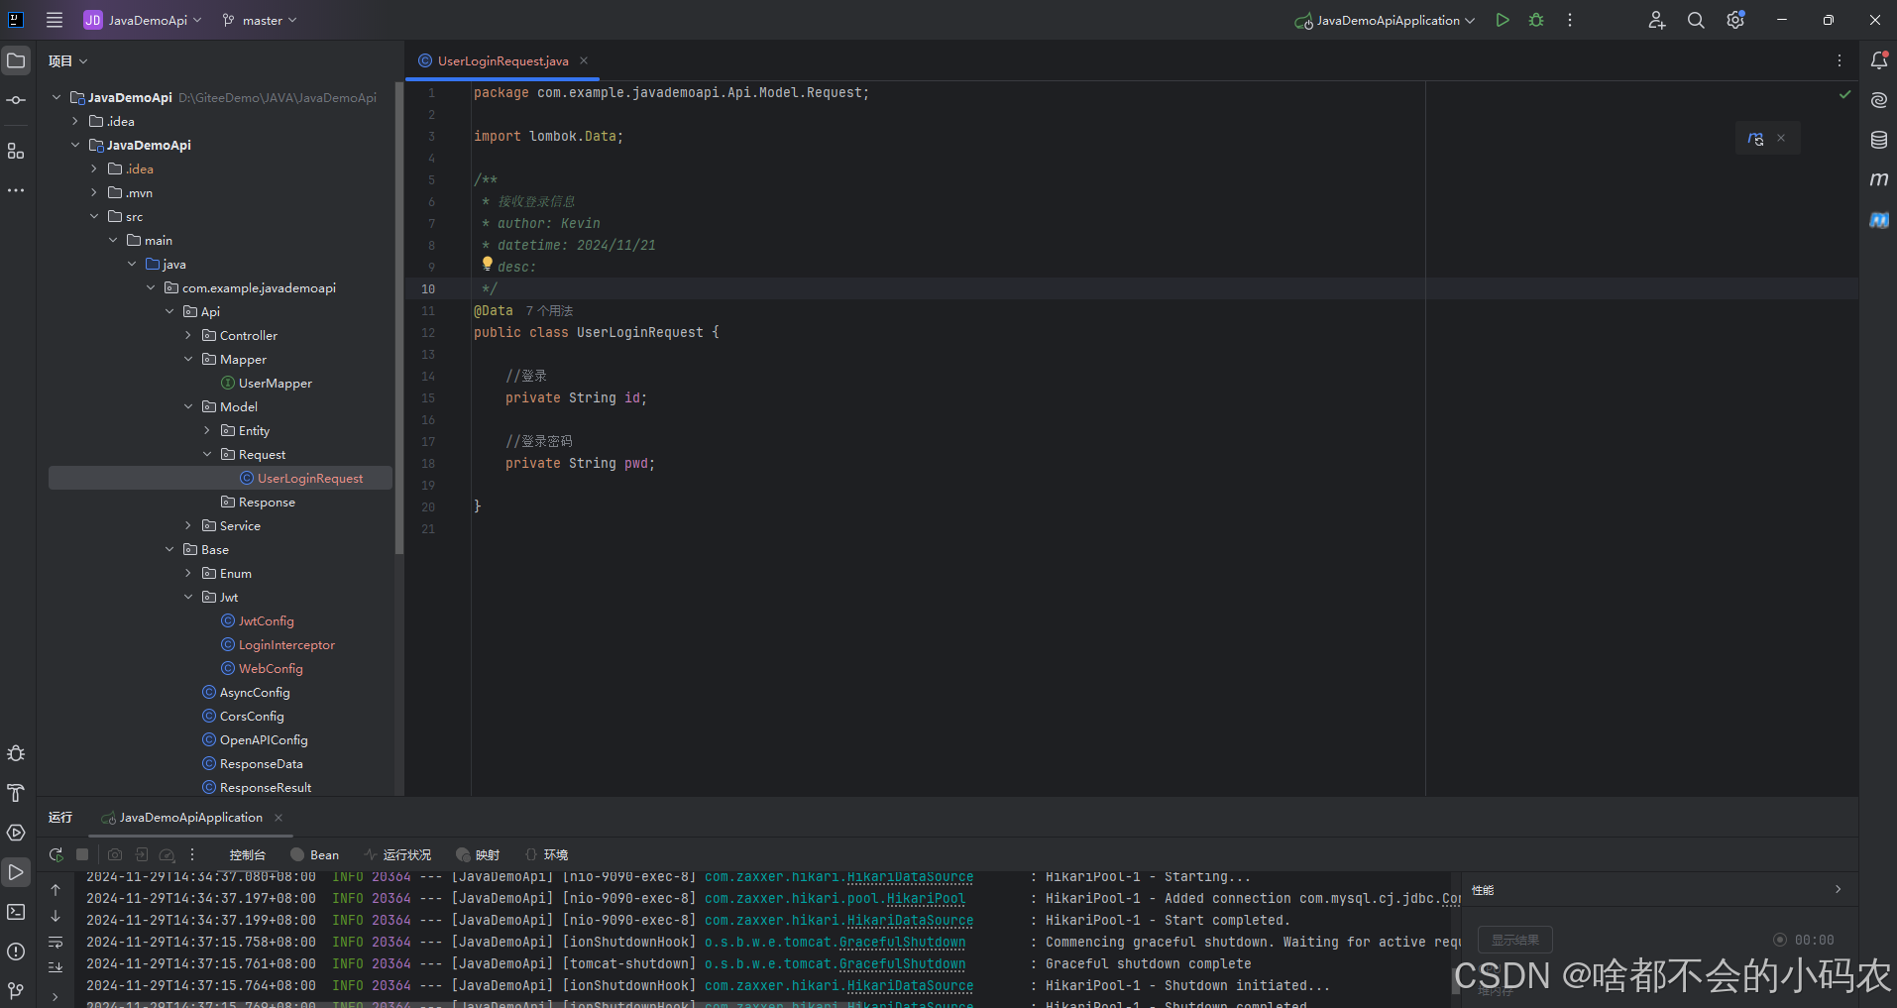Toggle the Run tool window button

click(x=16, y=872)
